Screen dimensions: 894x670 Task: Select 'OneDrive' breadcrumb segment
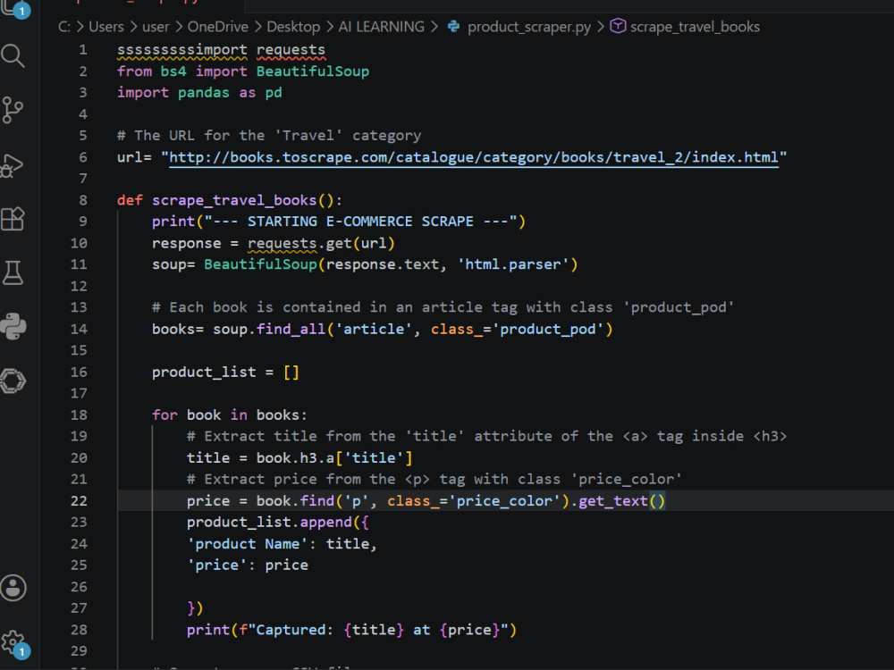tap(218, 27)
